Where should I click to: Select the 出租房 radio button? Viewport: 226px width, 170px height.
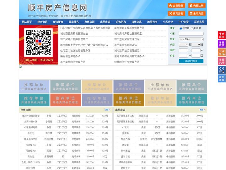coord(192,29)
